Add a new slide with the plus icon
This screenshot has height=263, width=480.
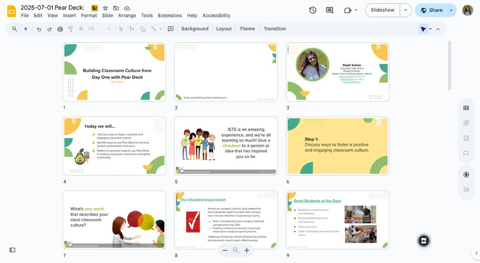click(x=26, y=29)
